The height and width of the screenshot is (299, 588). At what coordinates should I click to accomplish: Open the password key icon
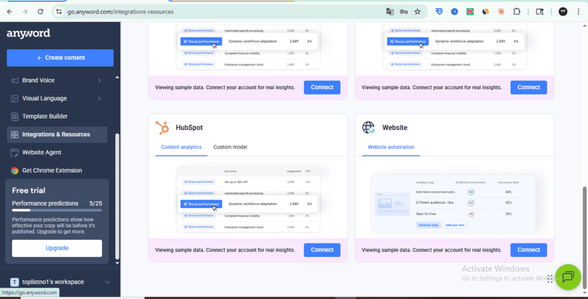tap(404, 11)
